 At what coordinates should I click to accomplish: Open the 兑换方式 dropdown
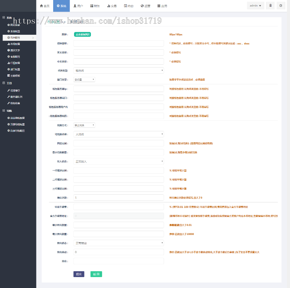point(84,125)
